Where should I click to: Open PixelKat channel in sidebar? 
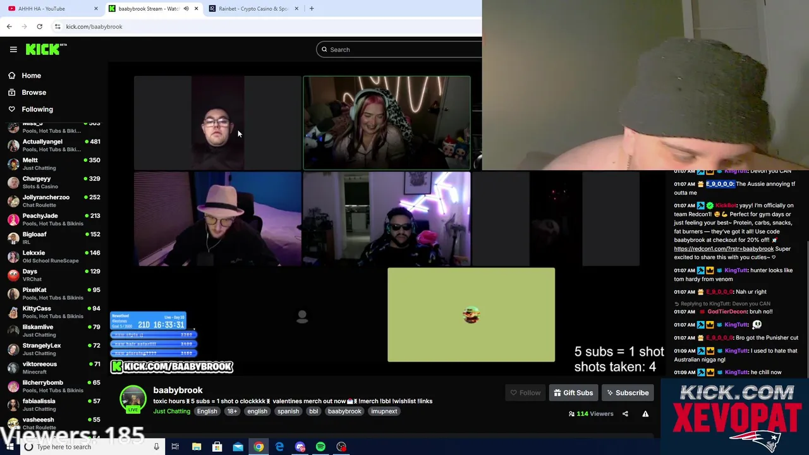coord(54,293)
